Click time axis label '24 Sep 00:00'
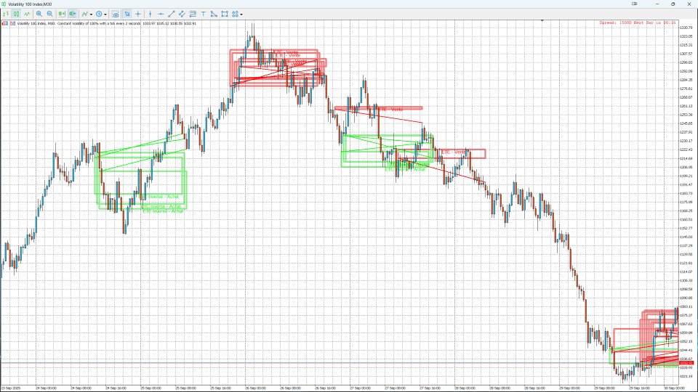The height and width of the screenshot is (392, 698). pyautogui.click(x=46, y=388)
